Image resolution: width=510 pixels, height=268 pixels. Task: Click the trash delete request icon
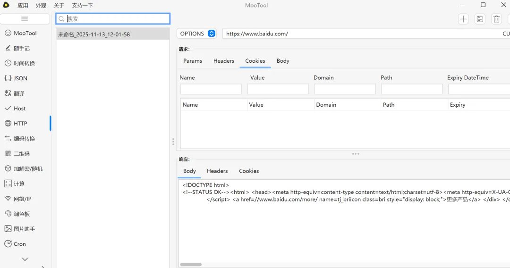click(x=496, y=19)
